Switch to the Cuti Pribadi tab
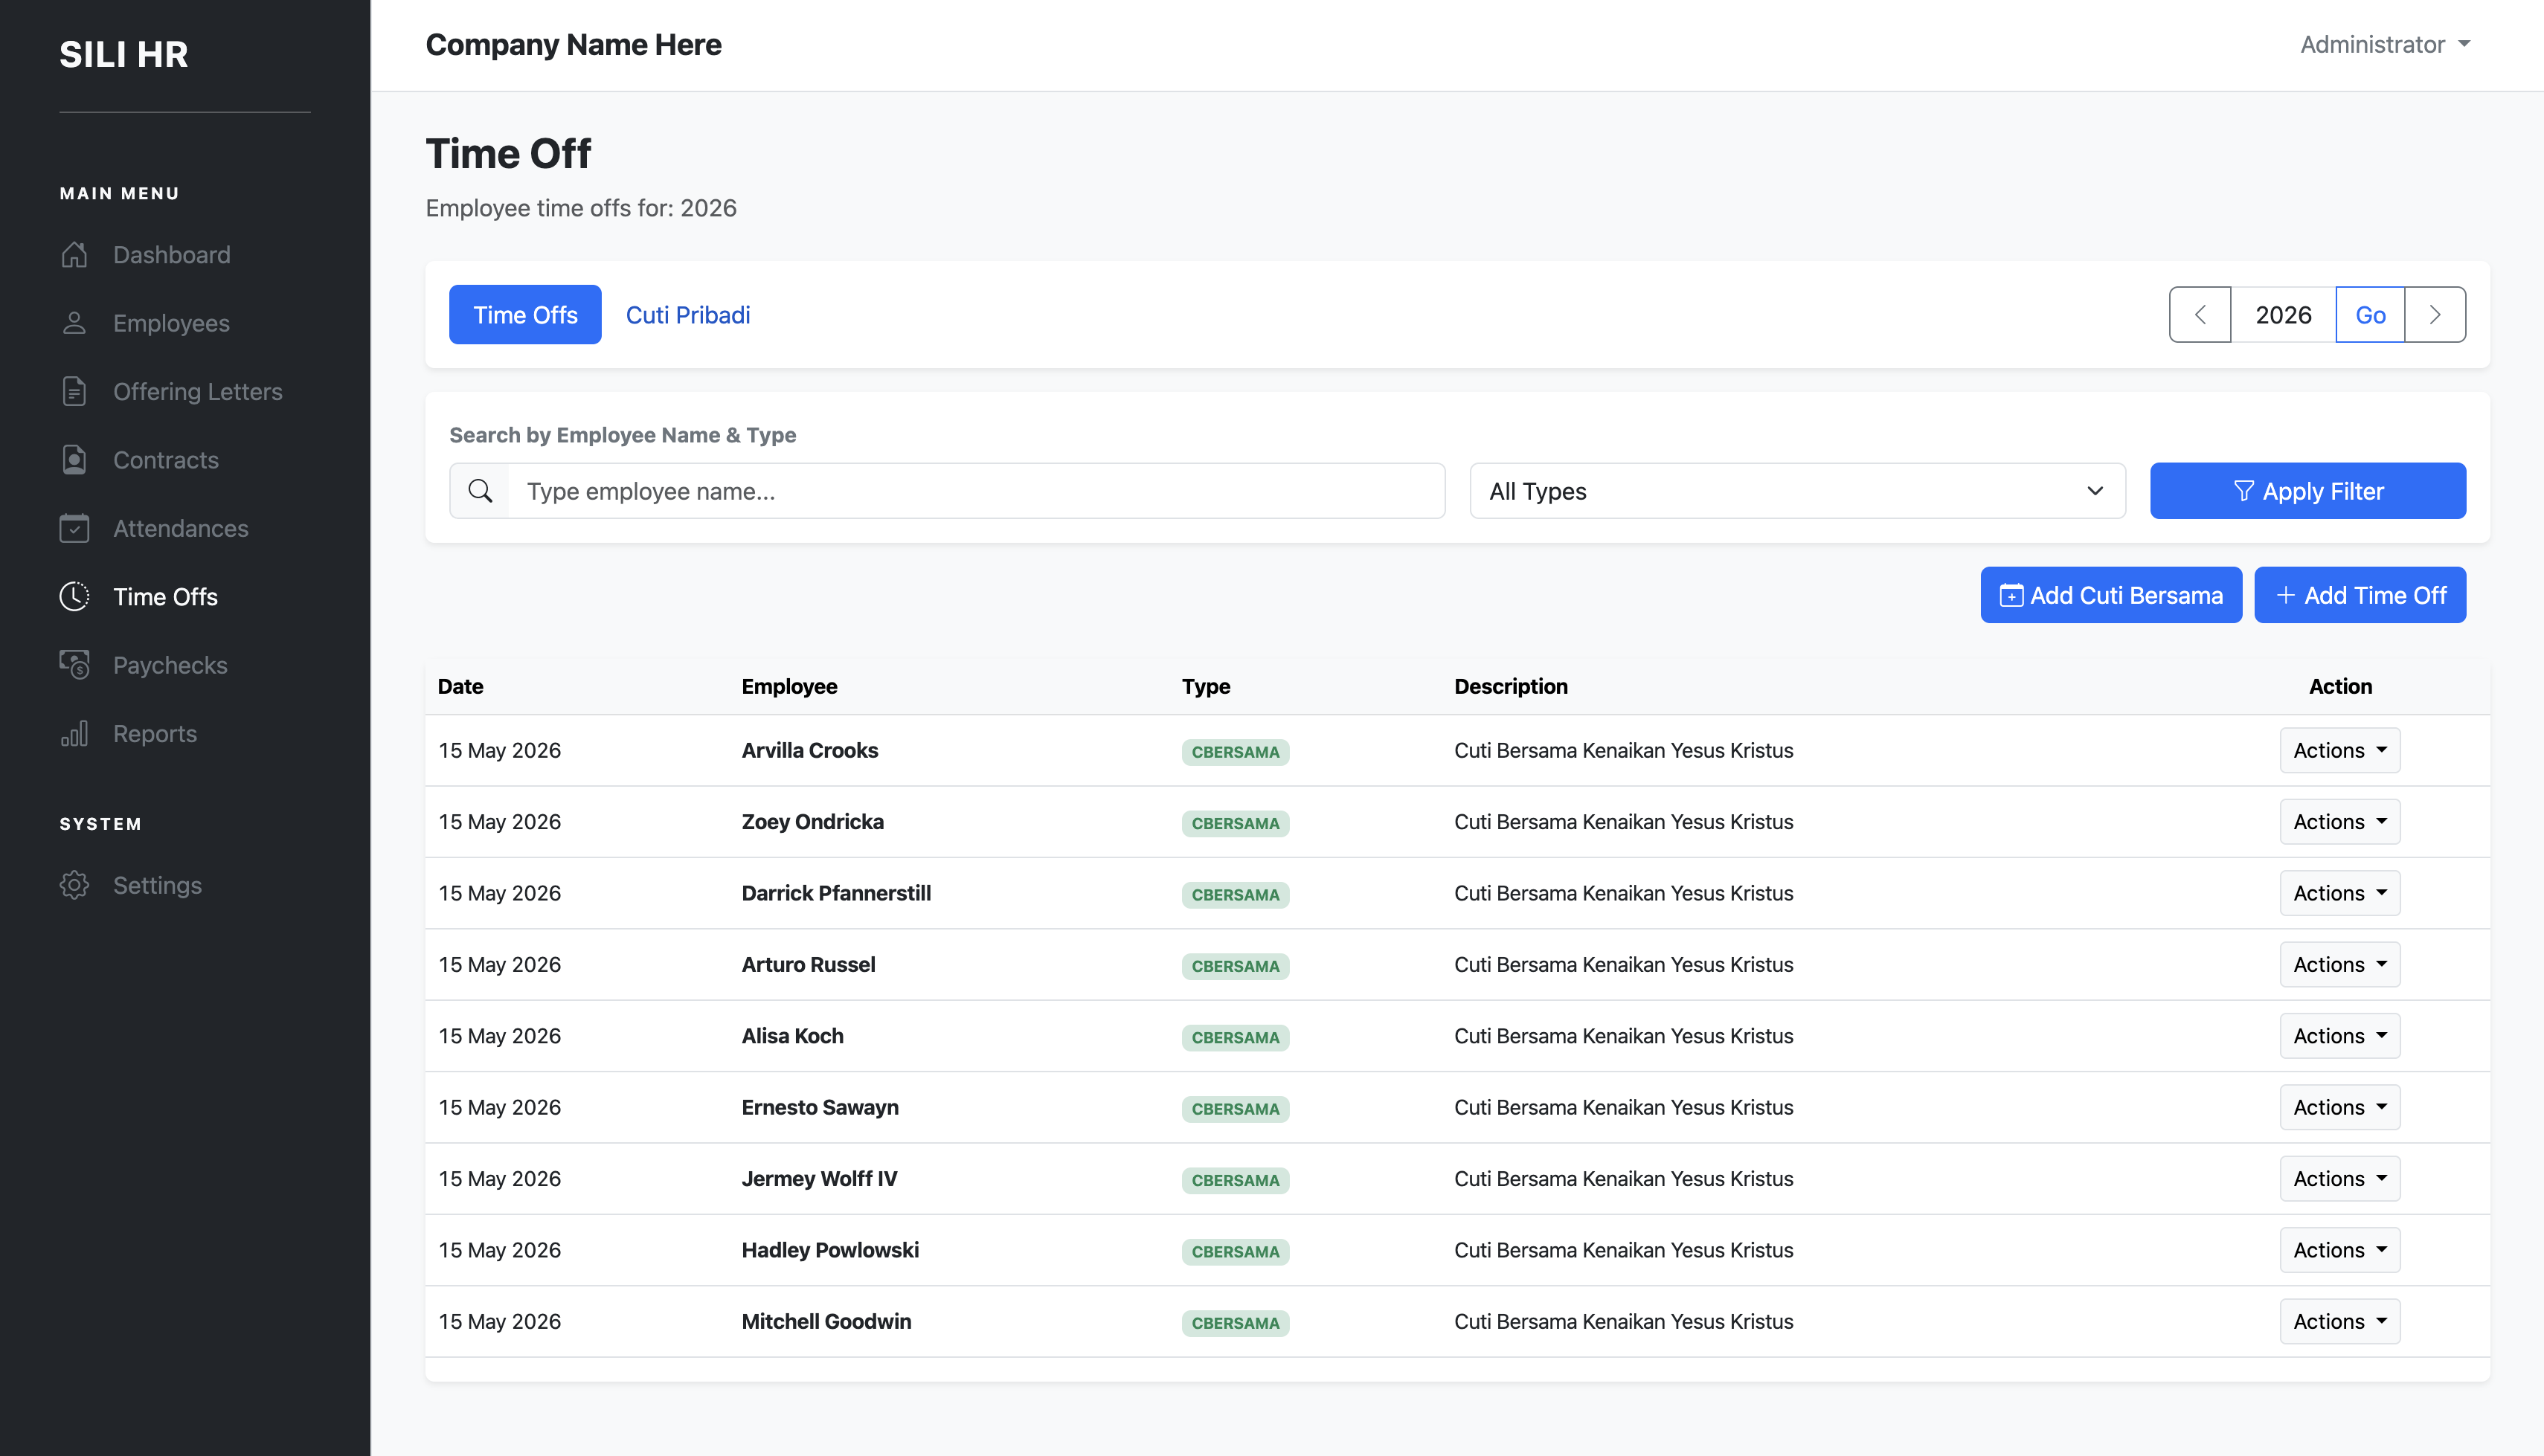Screen dimensions: 2544x1456 [688, 315]
